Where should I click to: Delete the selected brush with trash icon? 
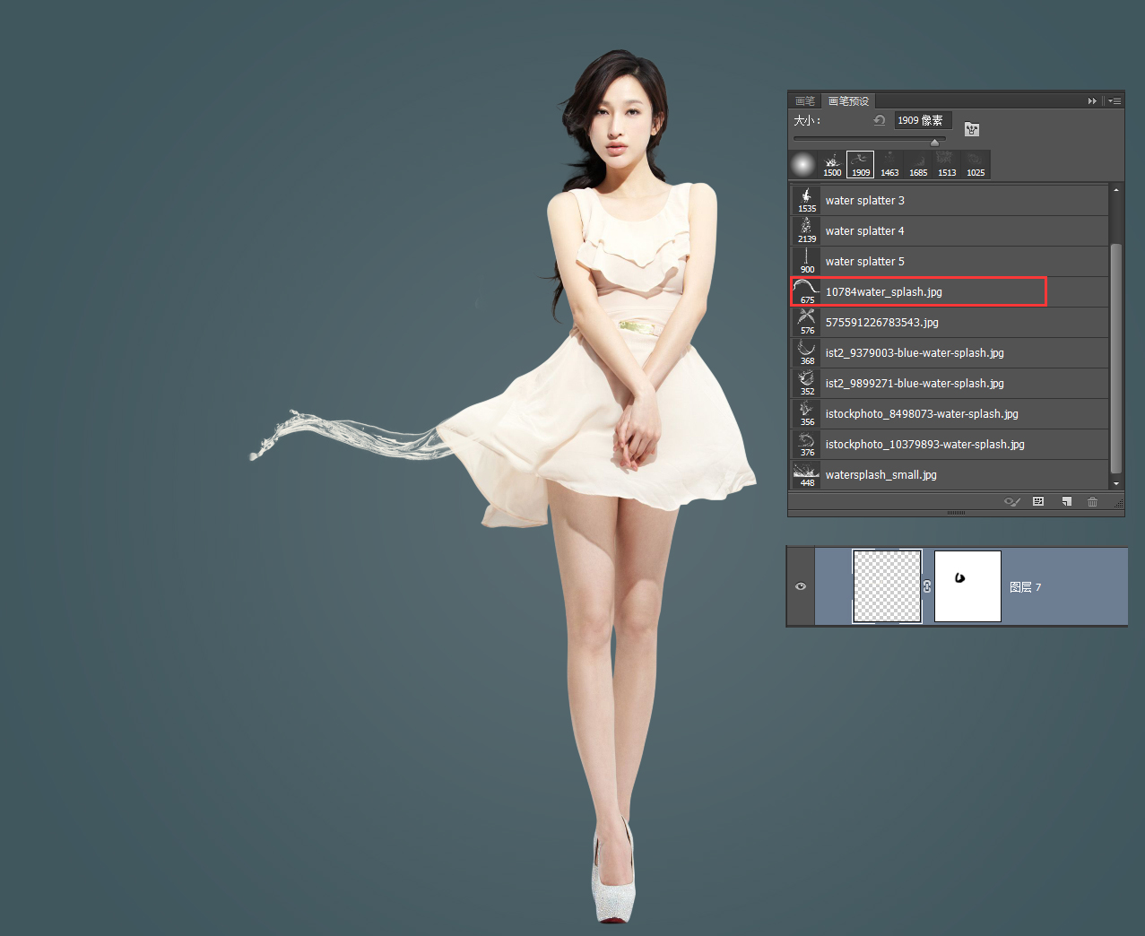tap(1092, 502)
